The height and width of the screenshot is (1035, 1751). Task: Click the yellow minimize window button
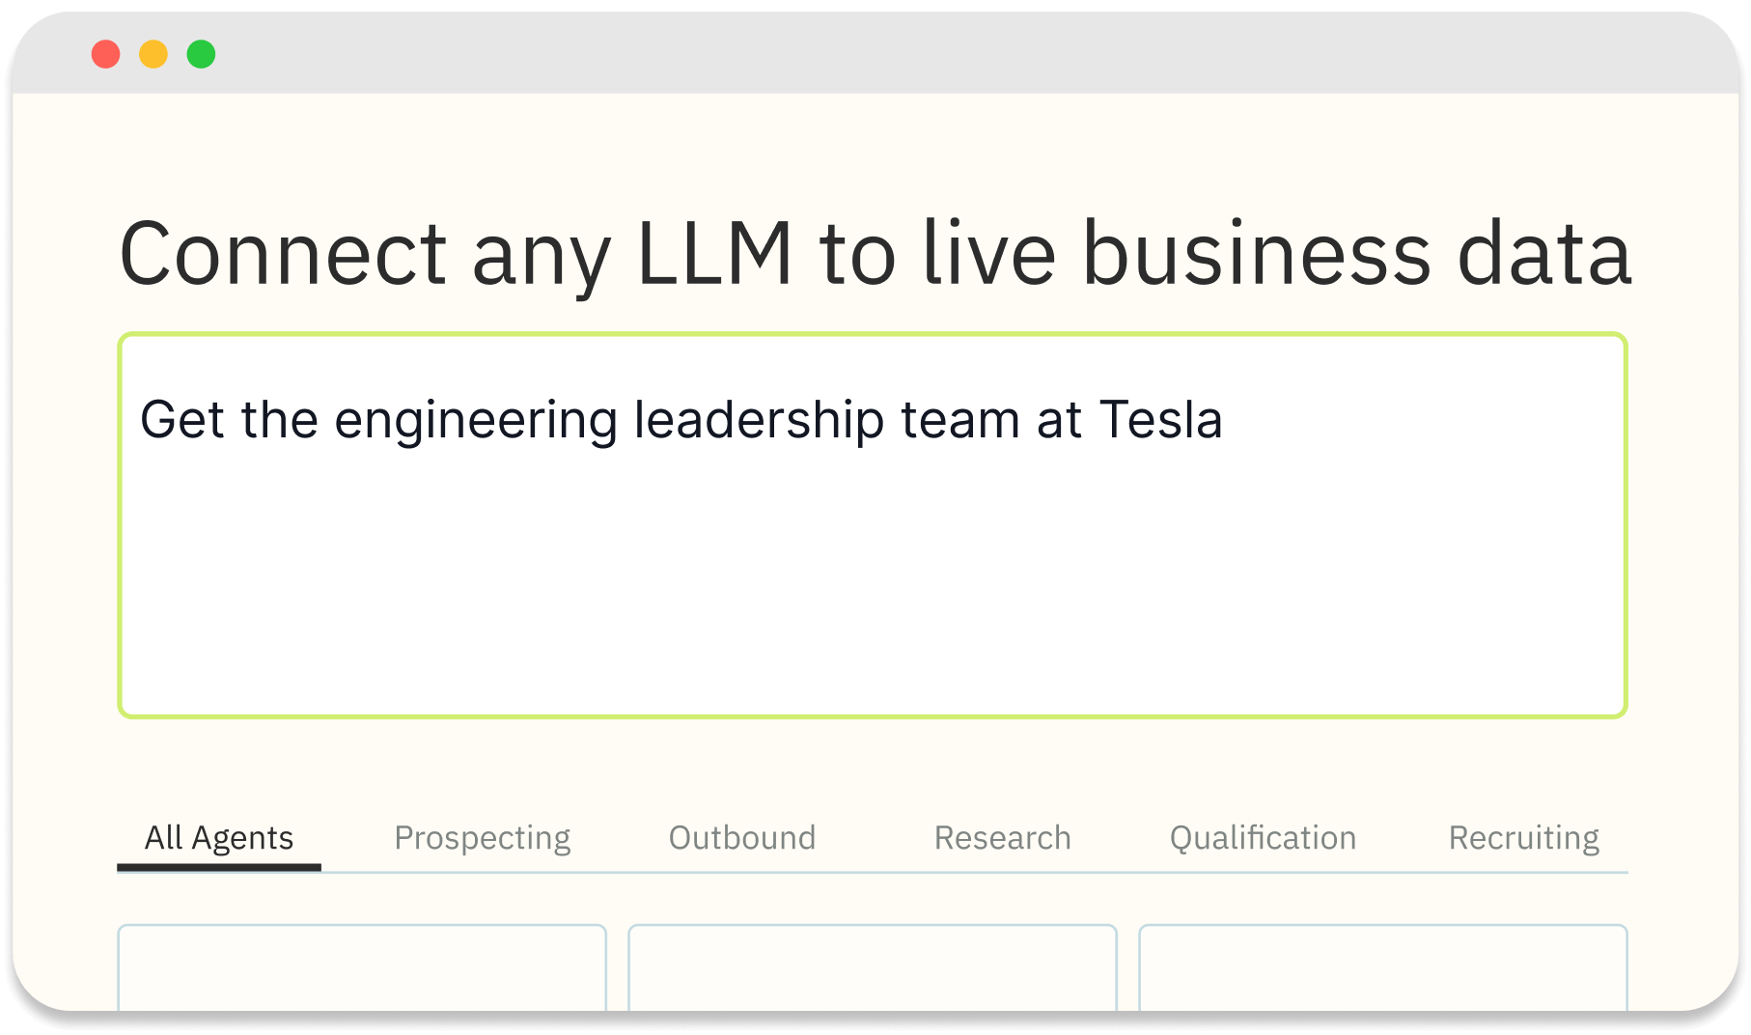coord(153,54)
